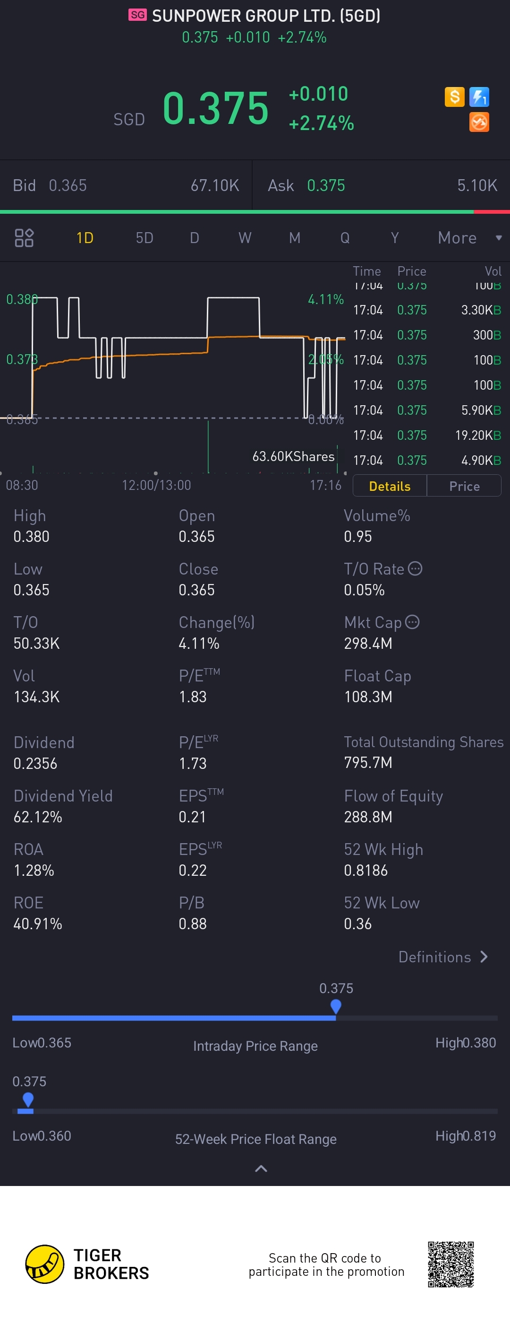Tap the Intraday Price Range marker
This screenshot has height=1343, width=510.
coord(336,1006)
